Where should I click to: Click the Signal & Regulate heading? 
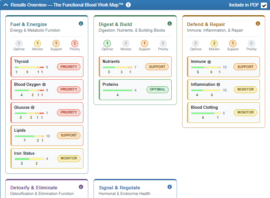(120, 188)
